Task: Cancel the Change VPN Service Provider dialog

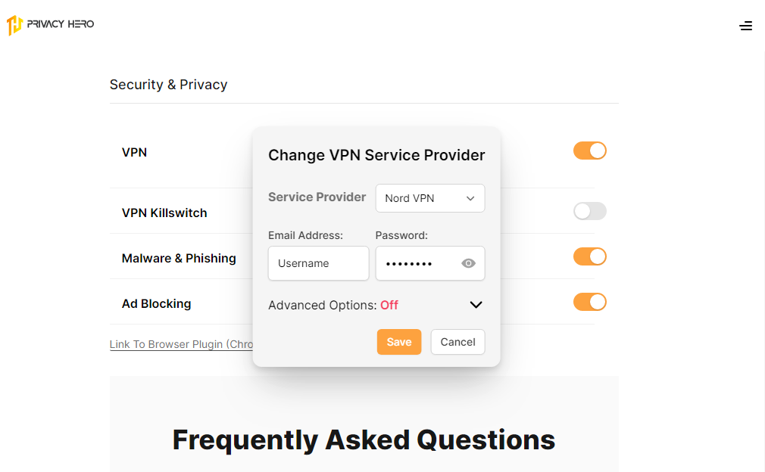Action: [x=457, y=342]
